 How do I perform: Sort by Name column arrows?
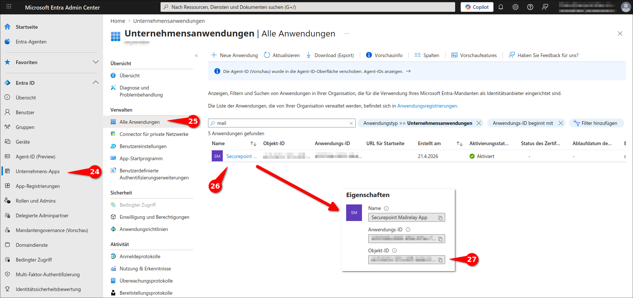(x=253, y=144)
